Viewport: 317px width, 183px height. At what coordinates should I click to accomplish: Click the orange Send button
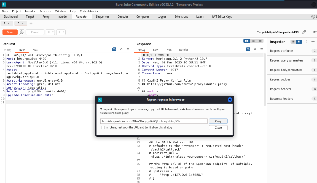[10, 32]
